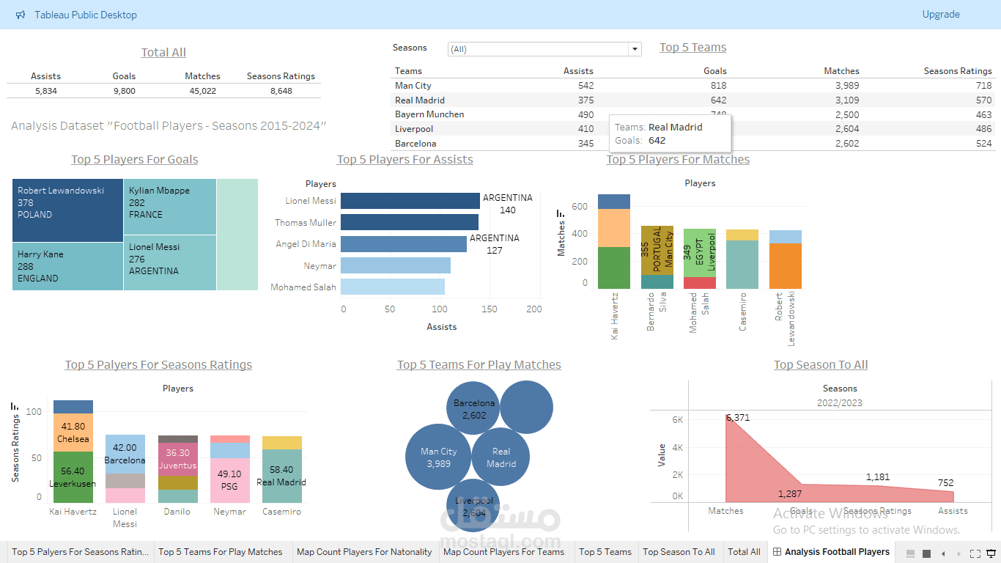
Task: Click the green Leverkusen segment labeled 56.40
Action: coord(73,477)
